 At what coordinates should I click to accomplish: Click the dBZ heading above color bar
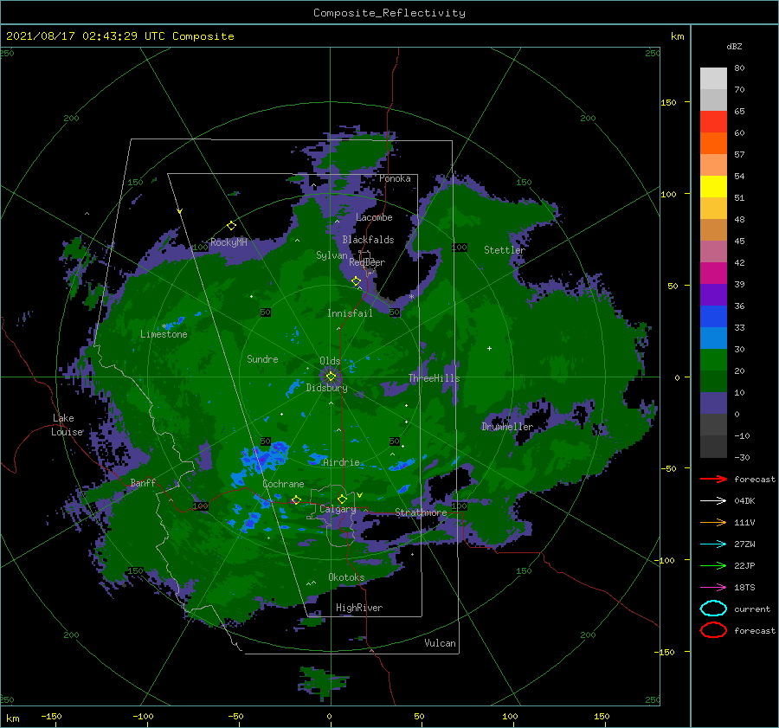coord(734,46)
